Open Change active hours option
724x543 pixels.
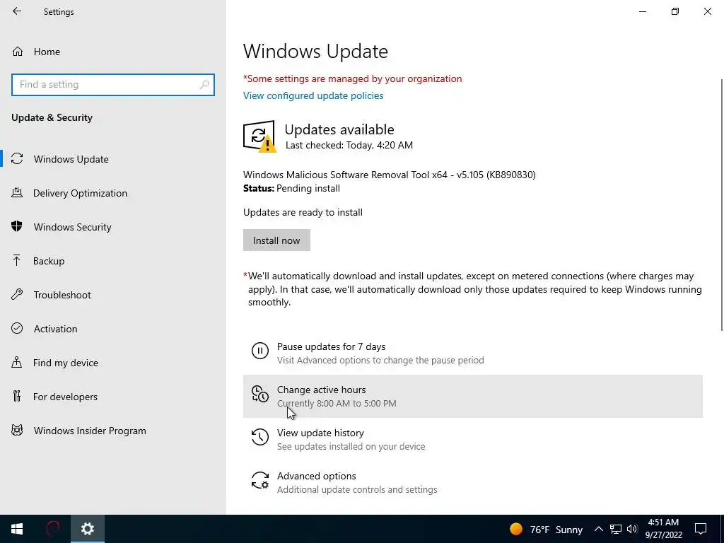[473, 396]
